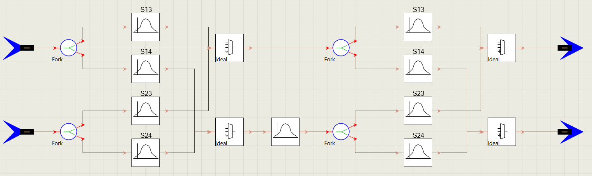Viewport: 592px width, 176px height.
Task: Select the unlabeled filter block between the stages
Action: (285, 132)
